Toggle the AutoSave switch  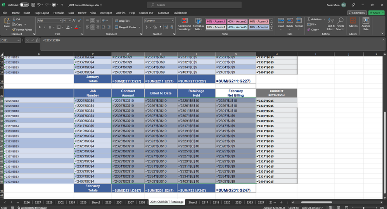click(x=24, y=5)
